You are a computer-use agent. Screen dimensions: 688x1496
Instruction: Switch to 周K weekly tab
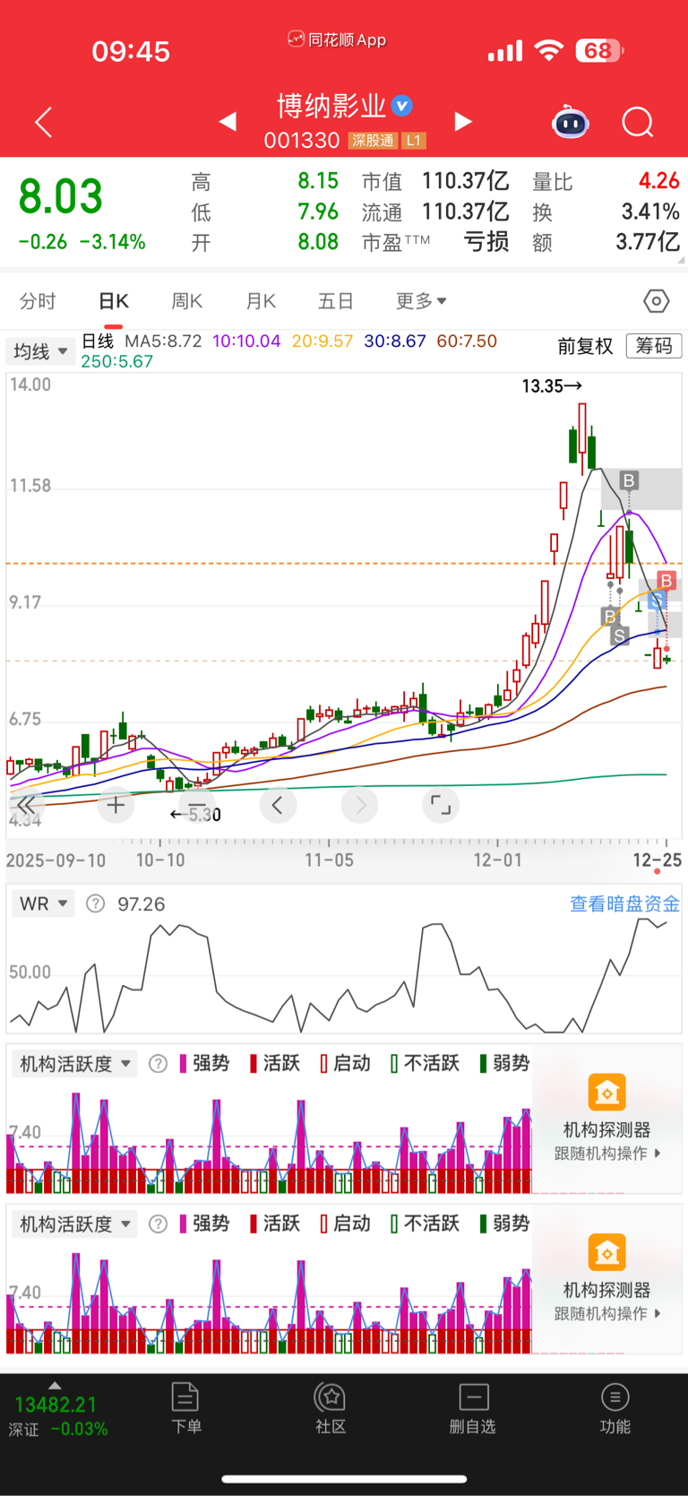(x=186, y=301)
